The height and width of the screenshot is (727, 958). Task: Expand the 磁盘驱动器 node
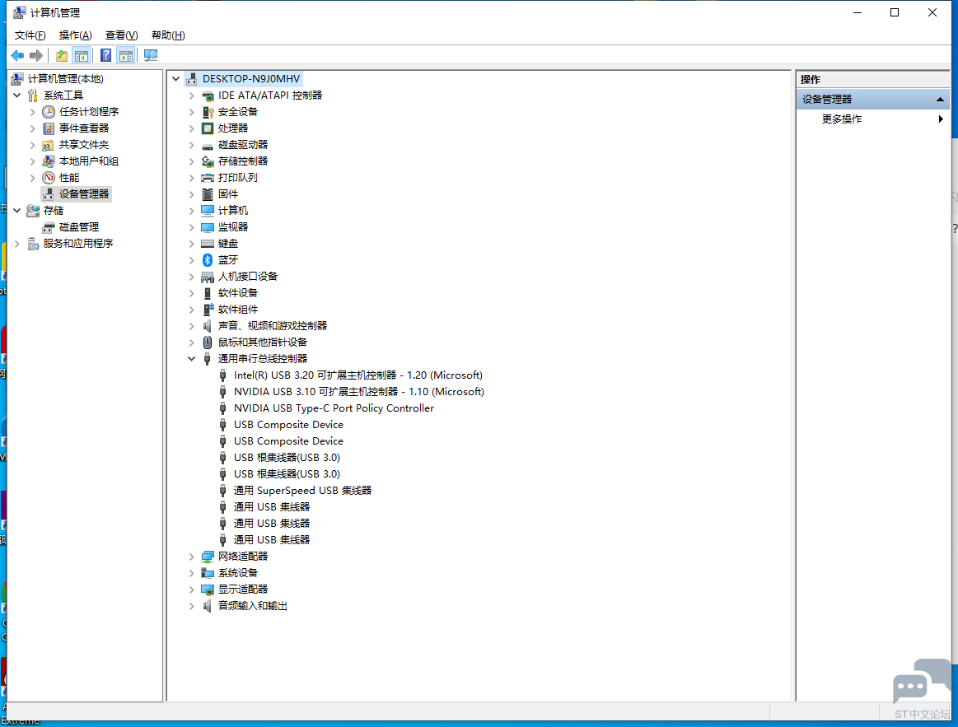tap(191, 145)
